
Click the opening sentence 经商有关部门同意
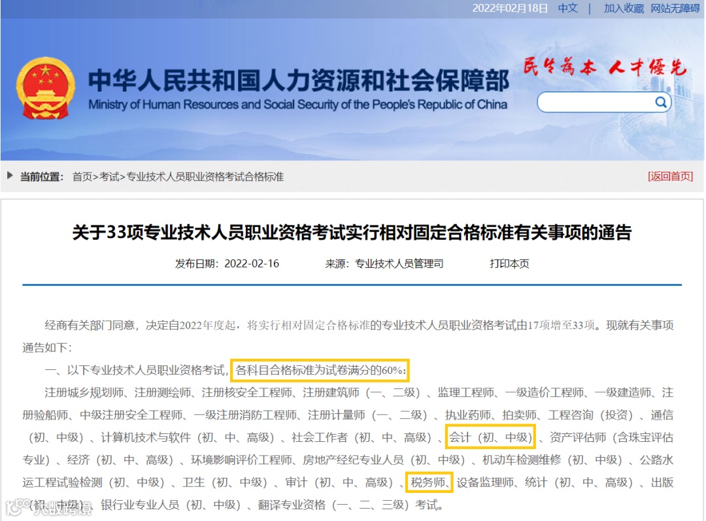(89, 325)
